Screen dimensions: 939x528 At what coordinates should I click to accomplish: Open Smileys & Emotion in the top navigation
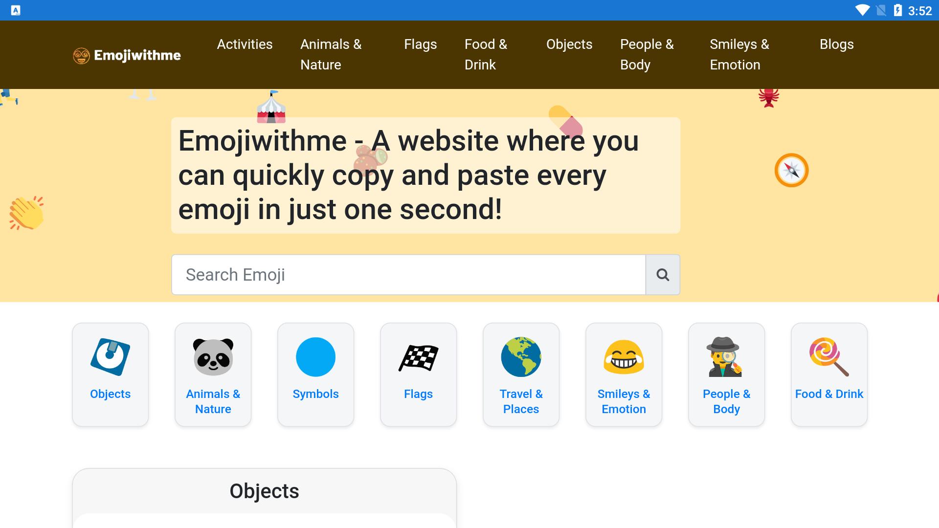tap(739, 55)
